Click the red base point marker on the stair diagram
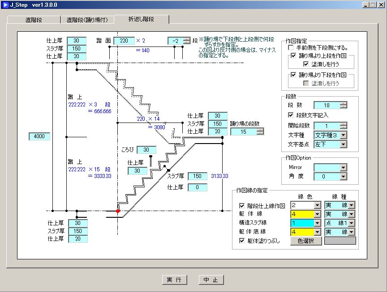 [x=118, y=211]
